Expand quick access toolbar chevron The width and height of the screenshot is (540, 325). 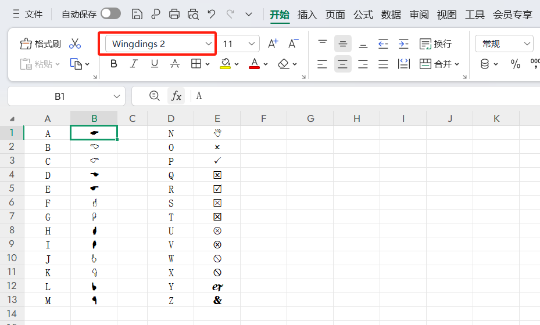[x=249, y=15]
